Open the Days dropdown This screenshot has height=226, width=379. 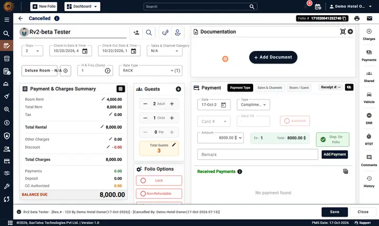click(x=33, y=51)
